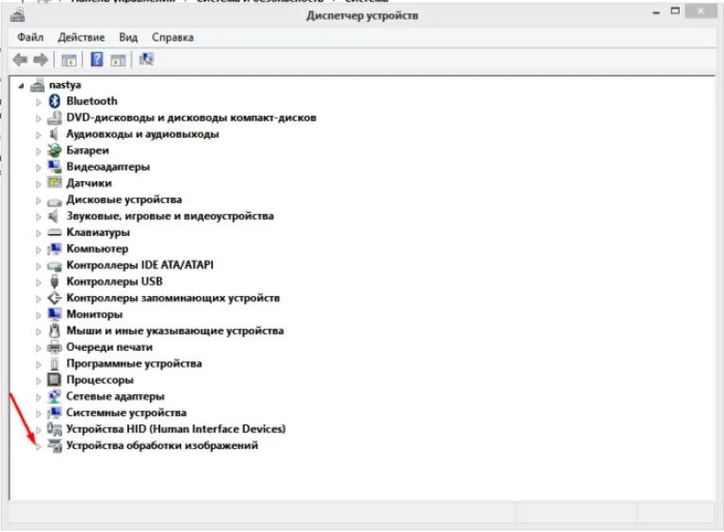The height and width of the screenshot is (532, 724).
Task: Click the Сетевые адаптеры network icon
Action: pyautogui.click(x=55, y=396)
